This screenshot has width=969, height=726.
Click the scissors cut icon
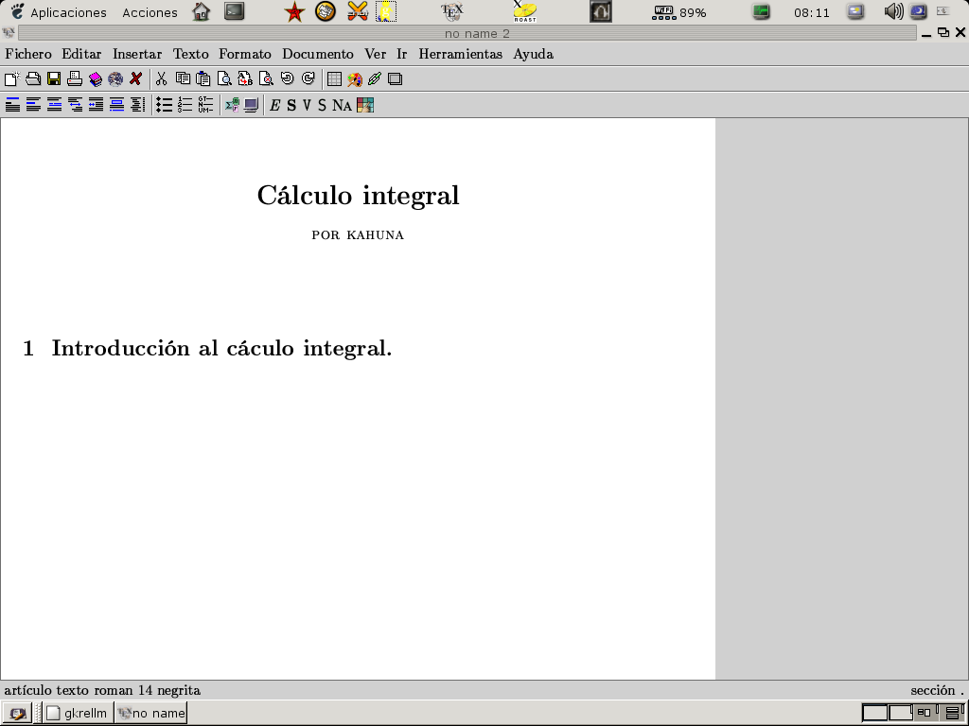click(x=162, y=79)
